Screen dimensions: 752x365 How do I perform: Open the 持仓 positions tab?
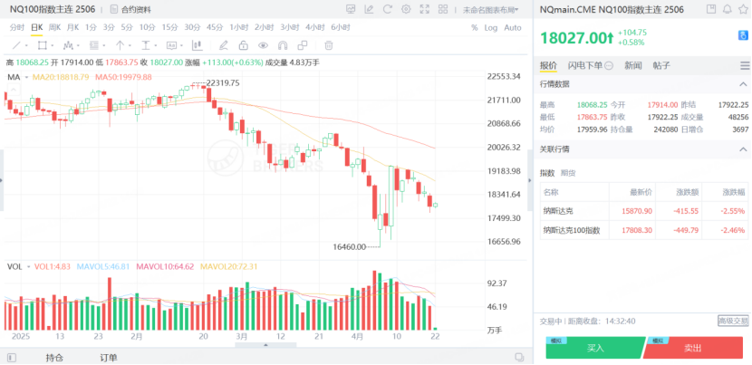pos(53,358)
